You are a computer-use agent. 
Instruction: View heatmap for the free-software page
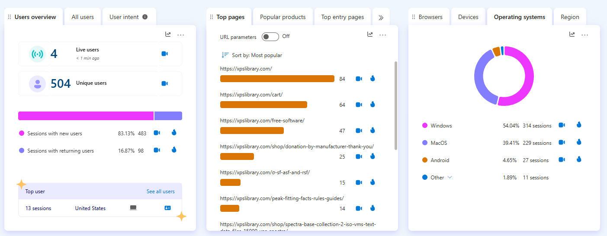373,131
